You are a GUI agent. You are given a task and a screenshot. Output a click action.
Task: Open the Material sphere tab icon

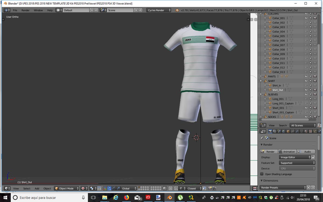[x=306, y=131]
